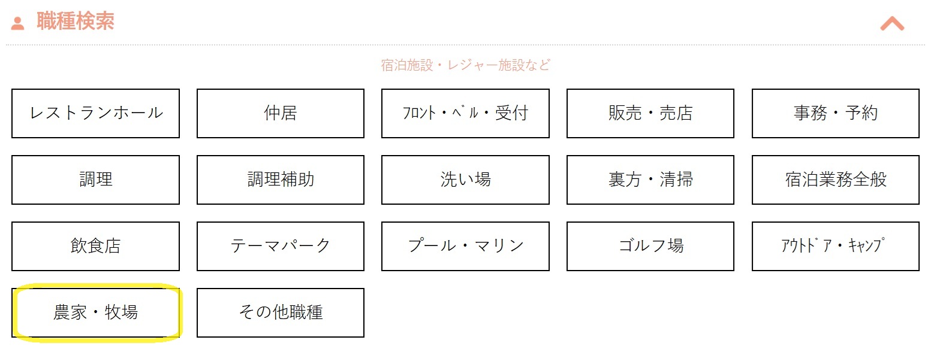931x349 pixels.
Task: Select the プール・マリン option
Action: coord(465,246)
